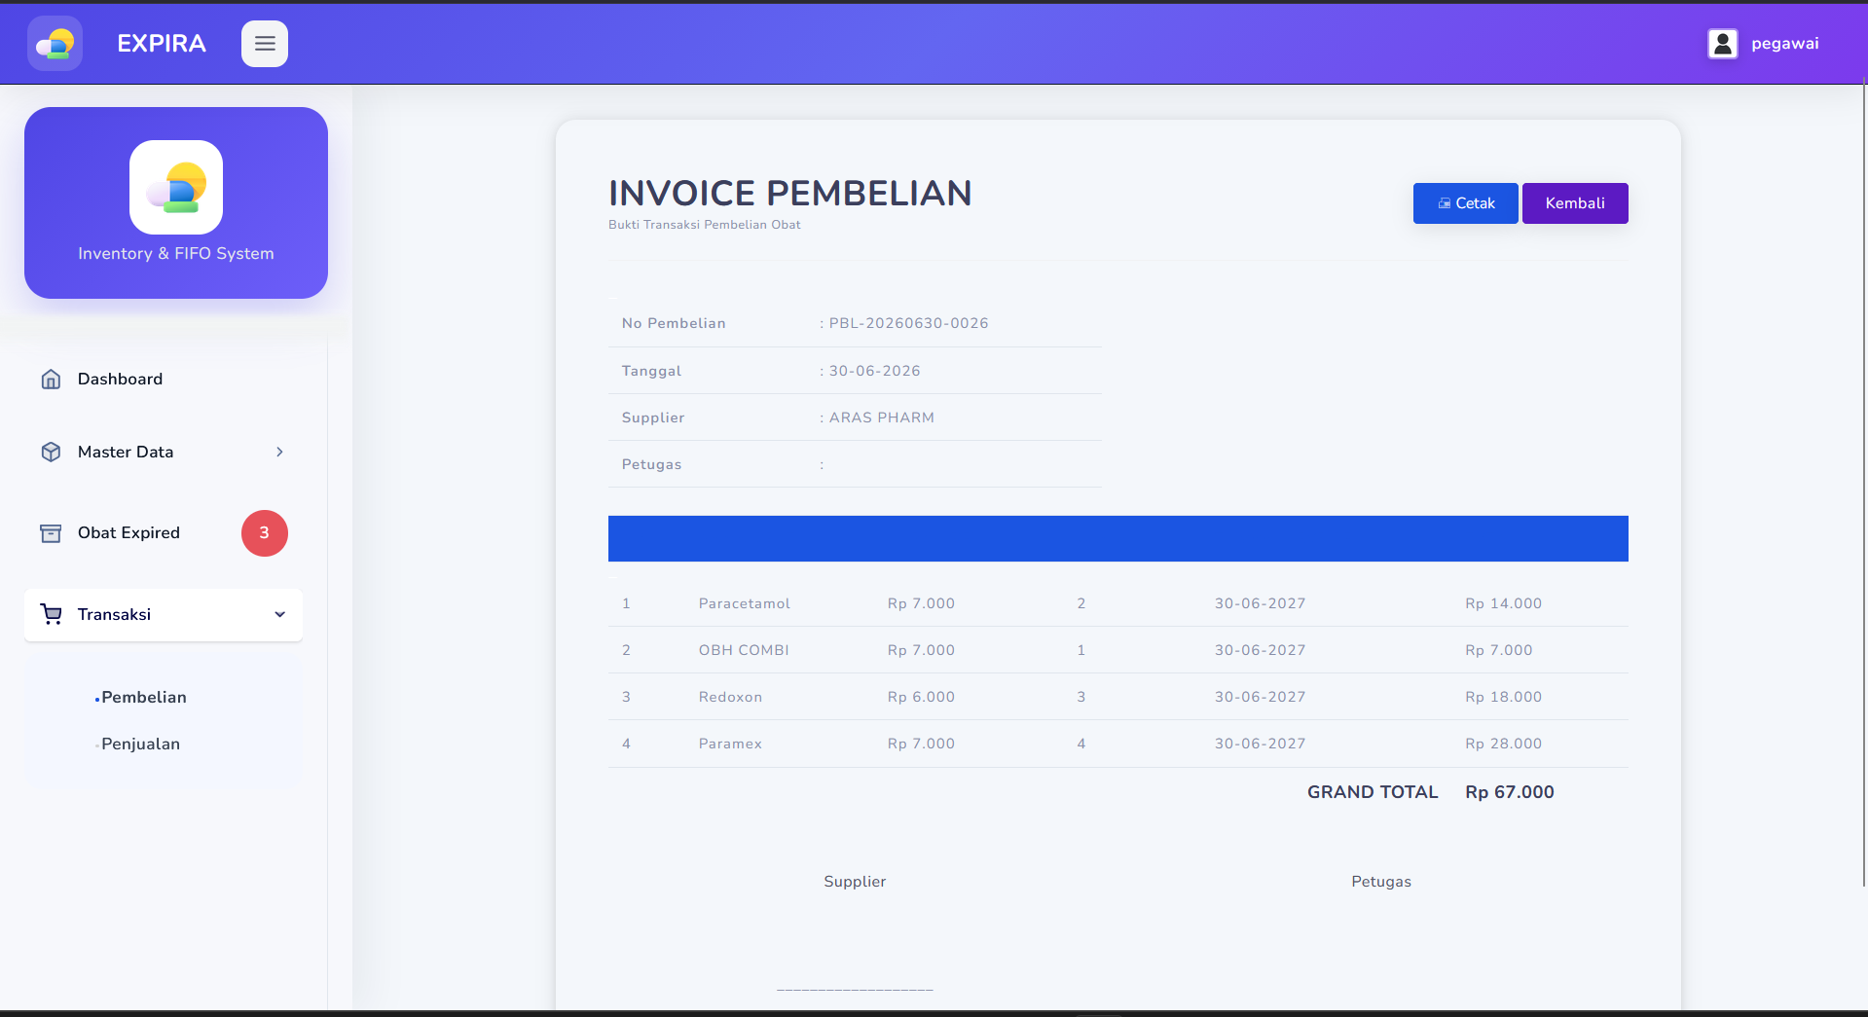Click the Paramex row item name
This screenshot has width=1868, height=1017.
pos(730,744)
